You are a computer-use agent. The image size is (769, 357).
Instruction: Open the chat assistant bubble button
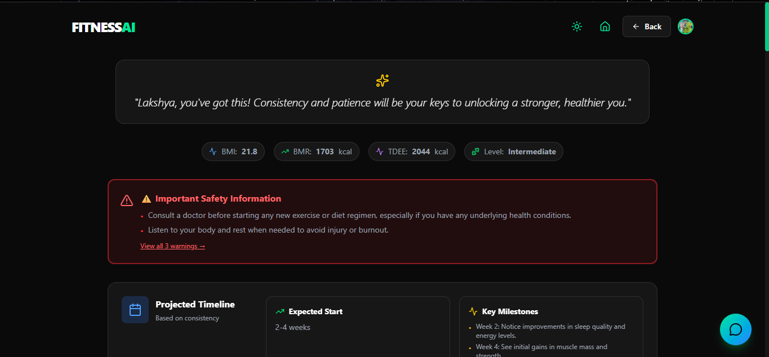(736, 329)
